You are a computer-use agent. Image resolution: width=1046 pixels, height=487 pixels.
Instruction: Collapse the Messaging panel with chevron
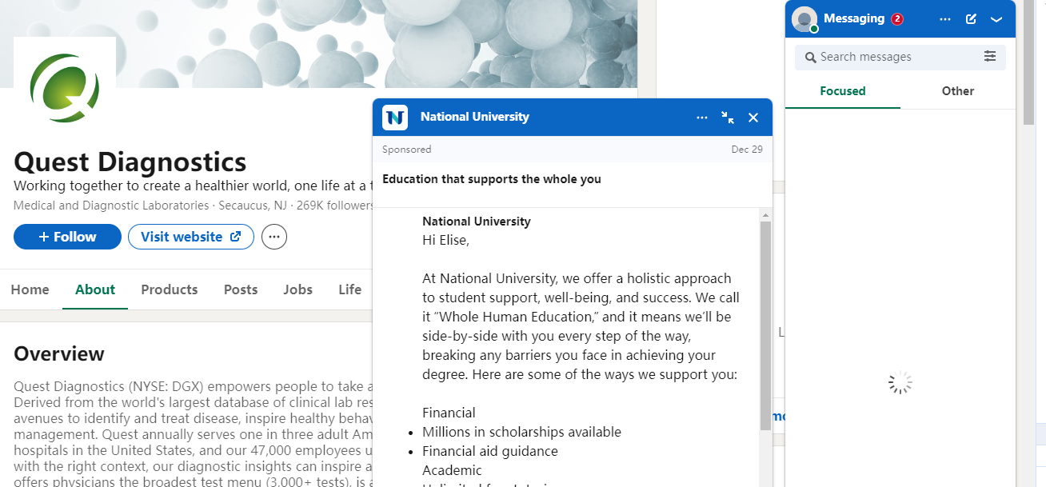coord(996,19)
